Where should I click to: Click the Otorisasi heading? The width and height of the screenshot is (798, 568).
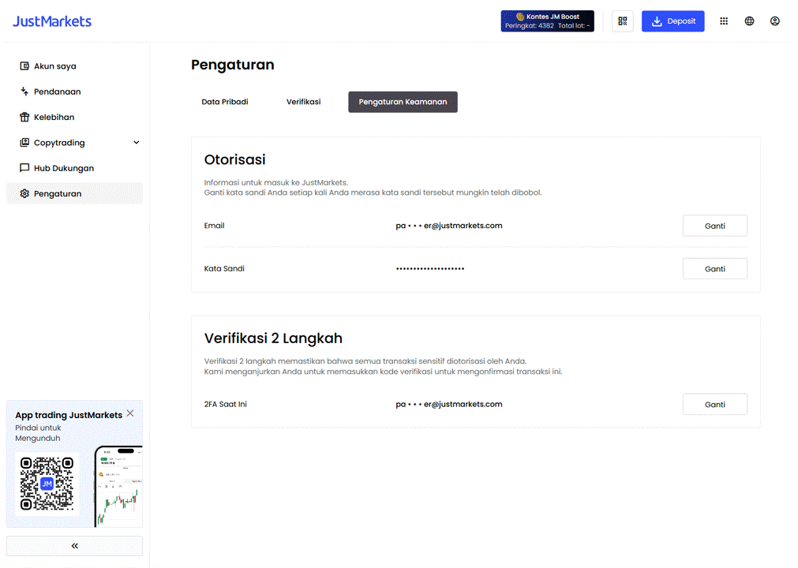coord(234,159)
